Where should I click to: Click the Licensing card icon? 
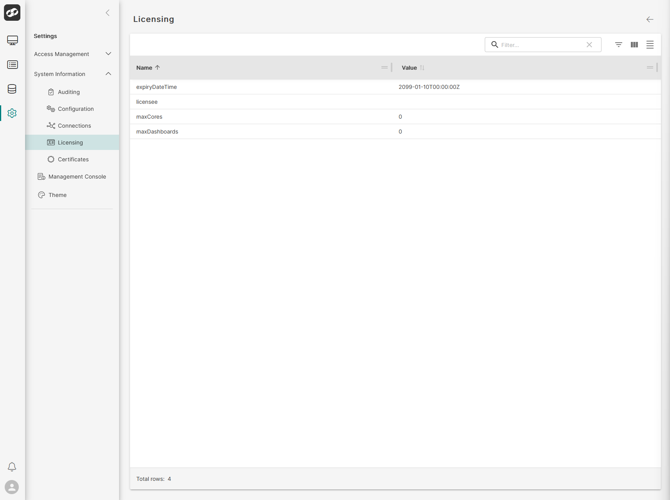click(51, 143)
